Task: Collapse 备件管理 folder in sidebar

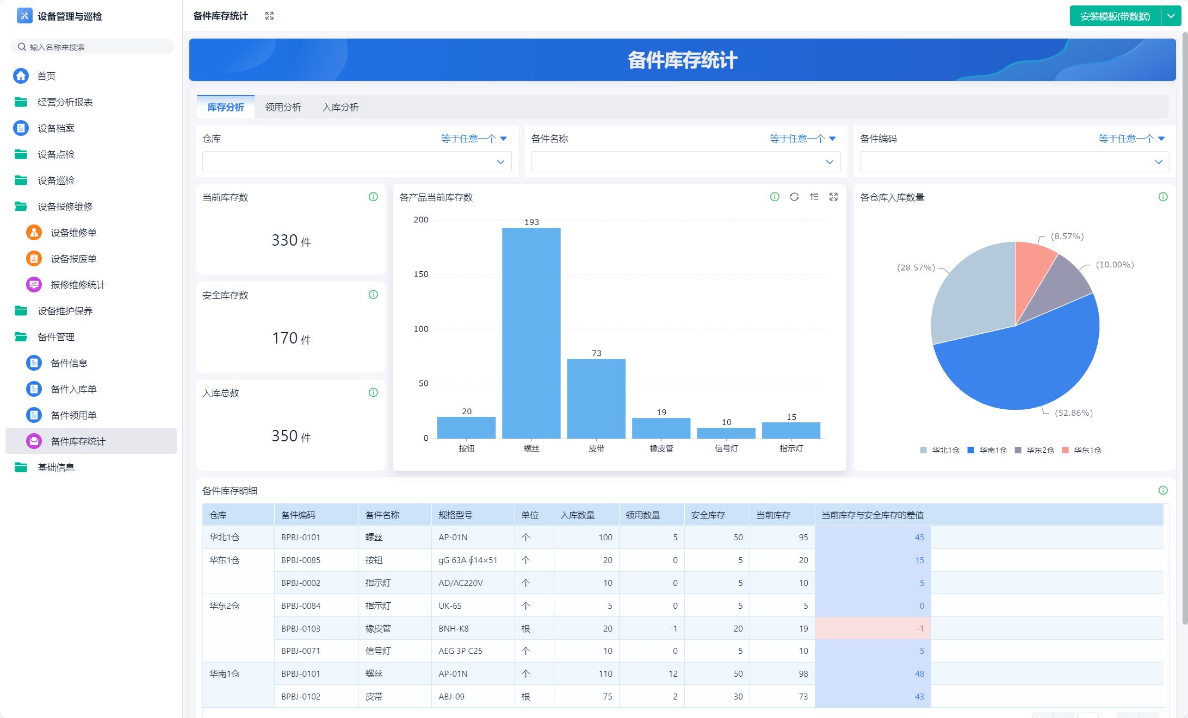Action: coord(56,337)
